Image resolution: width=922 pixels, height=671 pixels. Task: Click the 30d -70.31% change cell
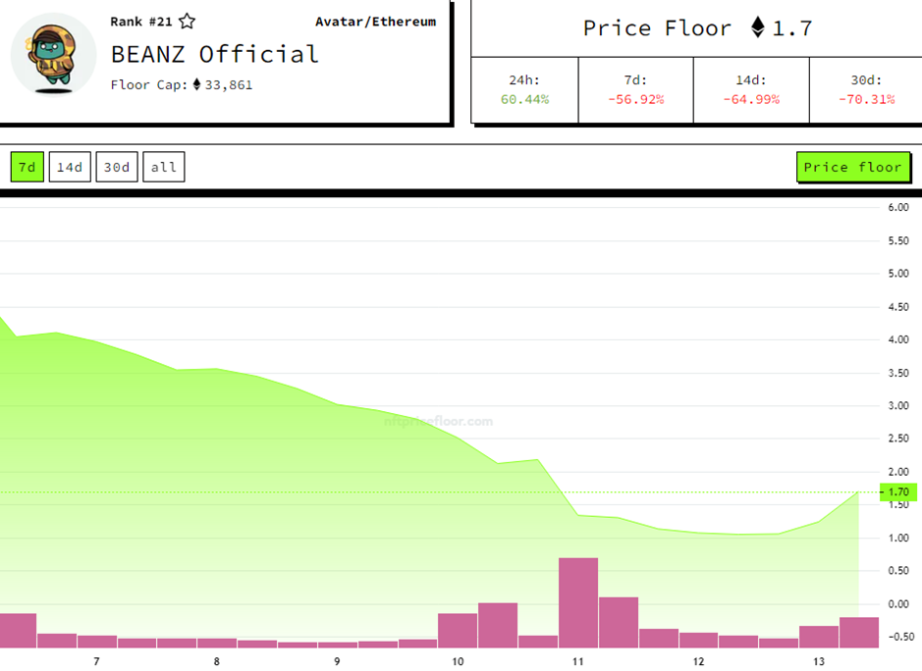tap(866, 90)
